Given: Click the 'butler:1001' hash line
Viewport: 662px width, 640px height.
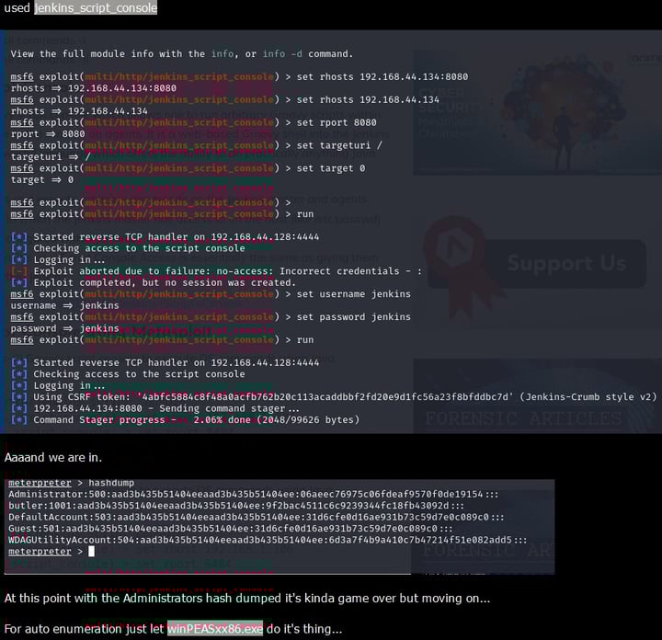Looking at the screenshot, I should pos(236,506).
